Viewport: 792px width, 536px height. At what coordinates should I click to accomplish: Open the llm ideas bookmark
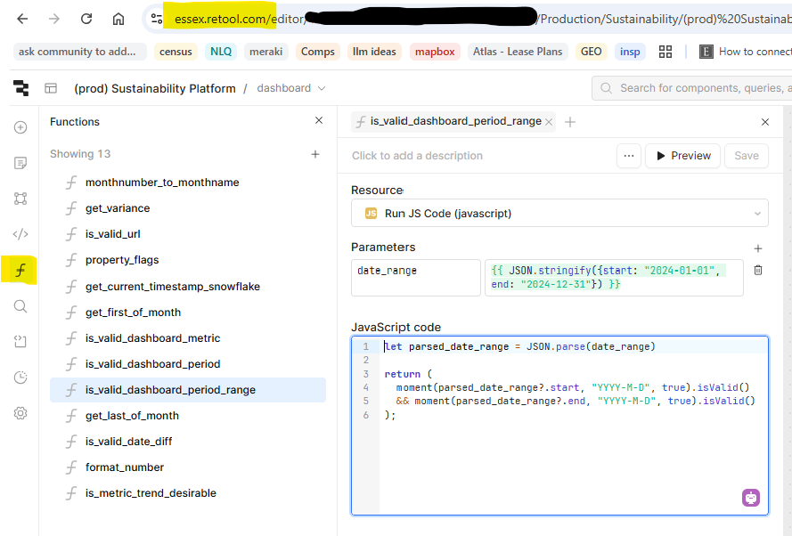[x=374, y=52]
